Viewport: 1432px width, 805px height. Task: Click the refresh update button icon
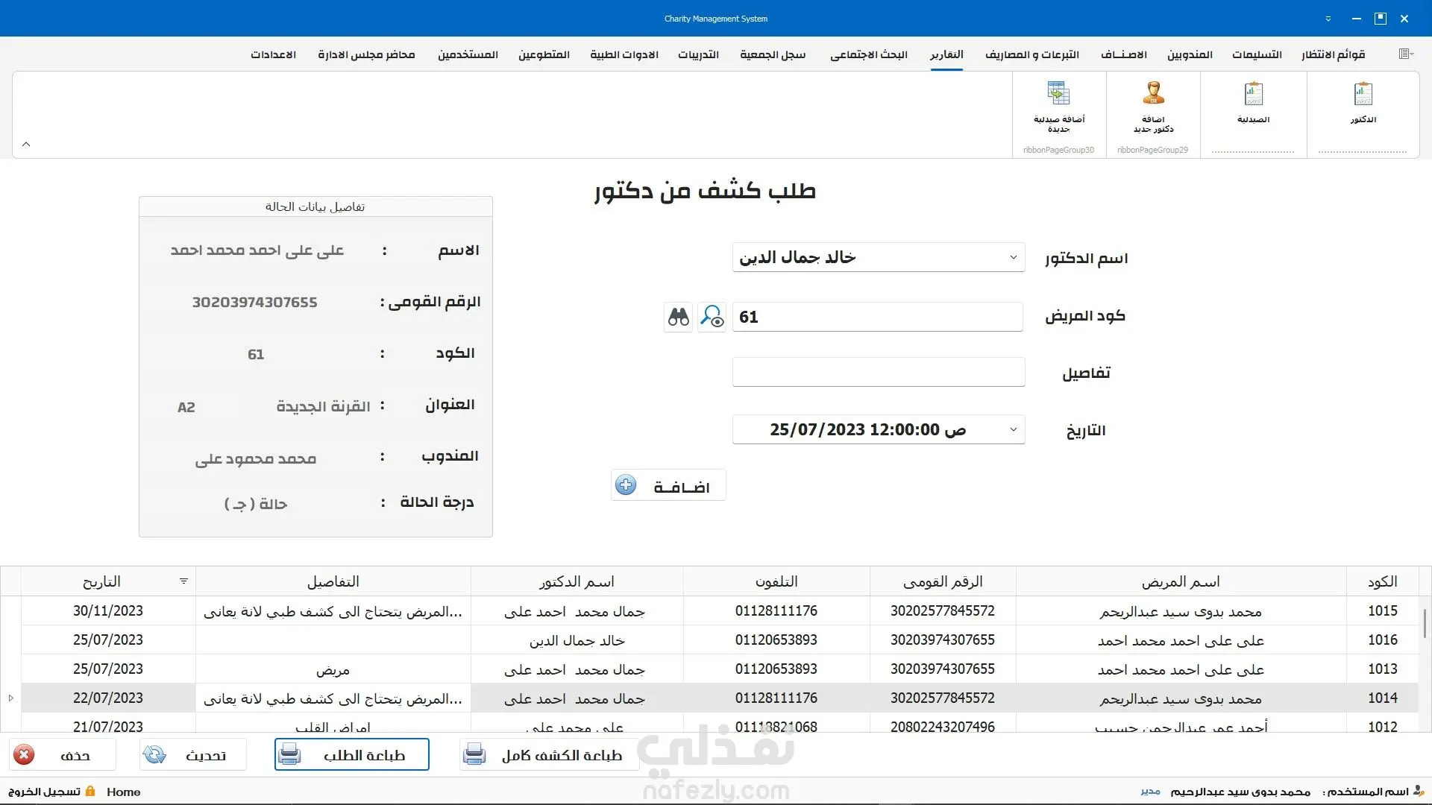pos(155,755)
